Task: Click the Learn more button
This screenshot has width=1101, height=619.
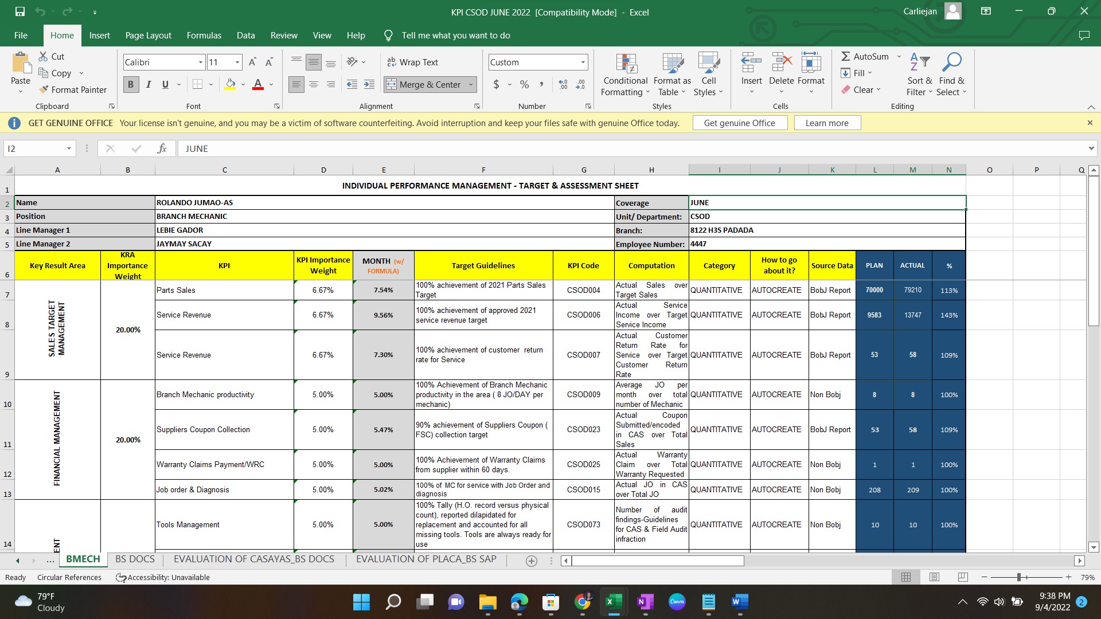Action: click(x=826, y=123)
